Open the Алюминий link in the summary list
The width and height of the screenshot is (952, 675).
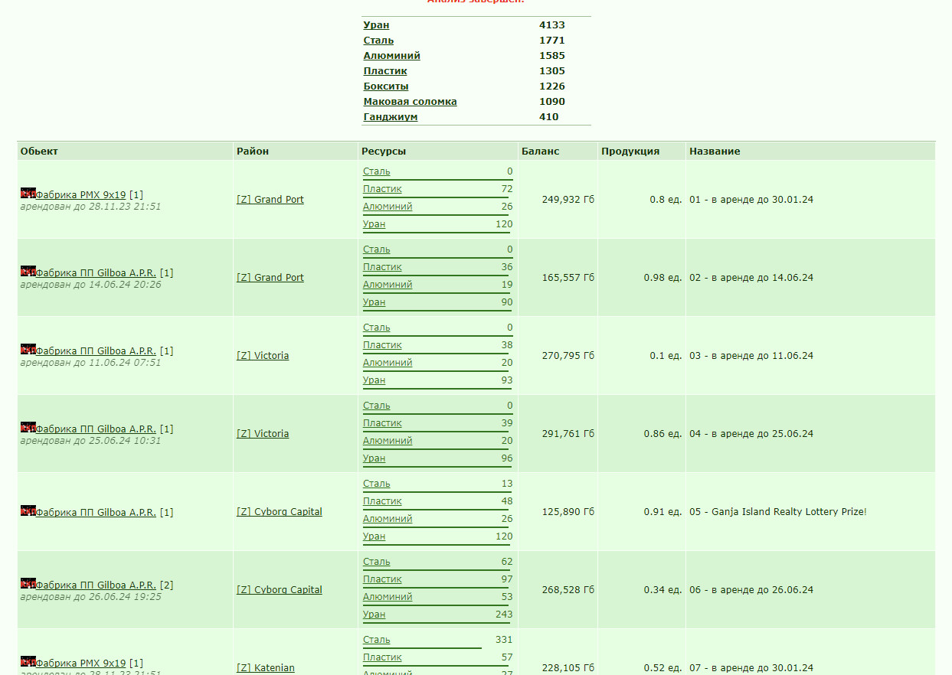click(391, 56)
